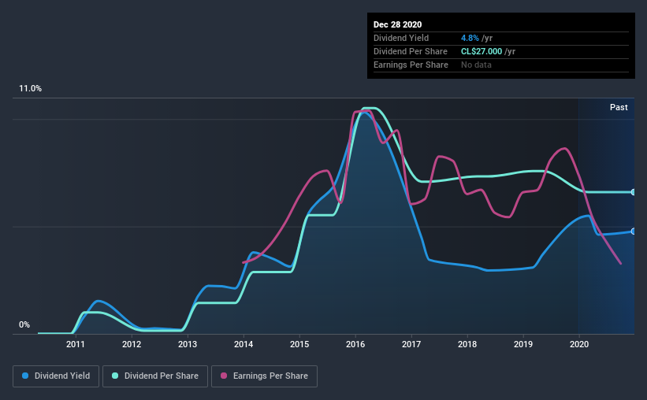Click the 2020 x-axis label
Screen dimensions: 647x400
(x=579, y=344)
